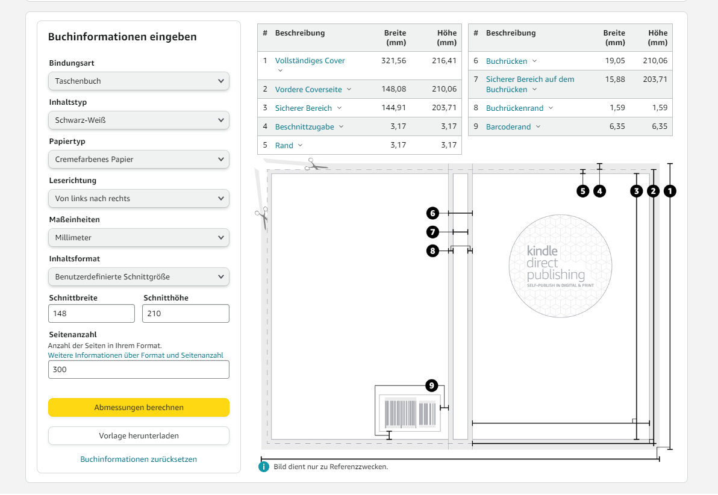
Task: Open the Papiertyp dropdown
Action: click(139, 160)
